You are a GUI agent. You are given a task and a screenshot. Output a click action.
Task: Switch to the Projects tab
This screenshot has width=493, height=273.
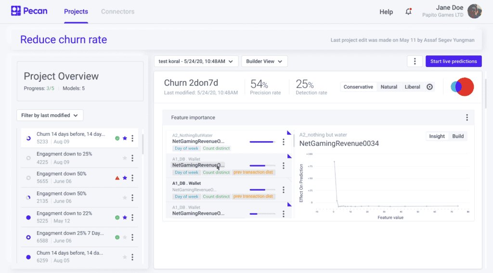click(x=76, y=12)
